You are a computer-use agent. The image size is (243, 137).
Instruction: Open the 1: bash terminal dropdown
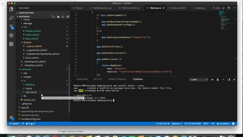click(199, 80)
